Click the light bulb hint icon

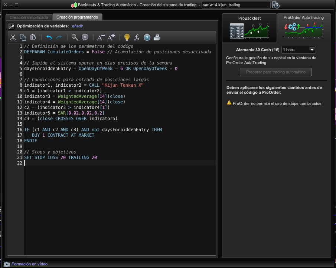pyautogui.click(x=127, y=37)
